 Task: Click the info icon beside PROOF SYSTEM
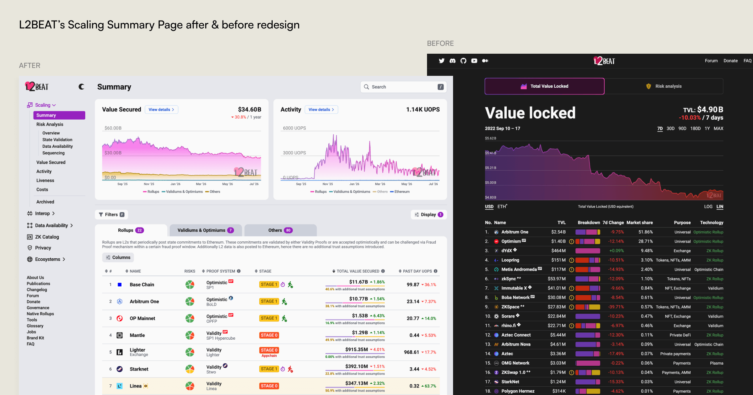[239, 271]
